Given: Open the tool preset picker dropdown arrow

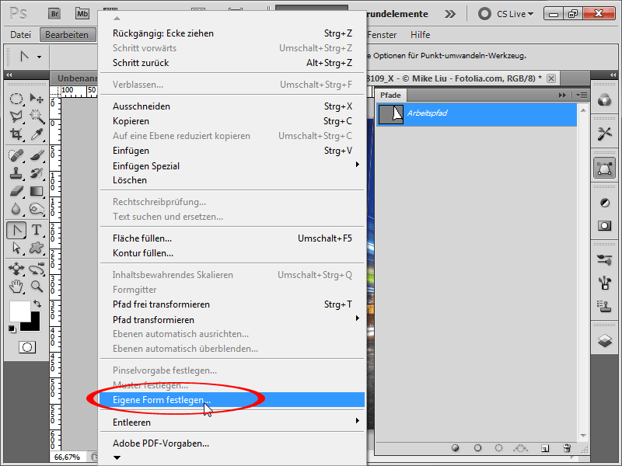Looking at the screenshot, I should pyautogui.click(x=40, y=57).
